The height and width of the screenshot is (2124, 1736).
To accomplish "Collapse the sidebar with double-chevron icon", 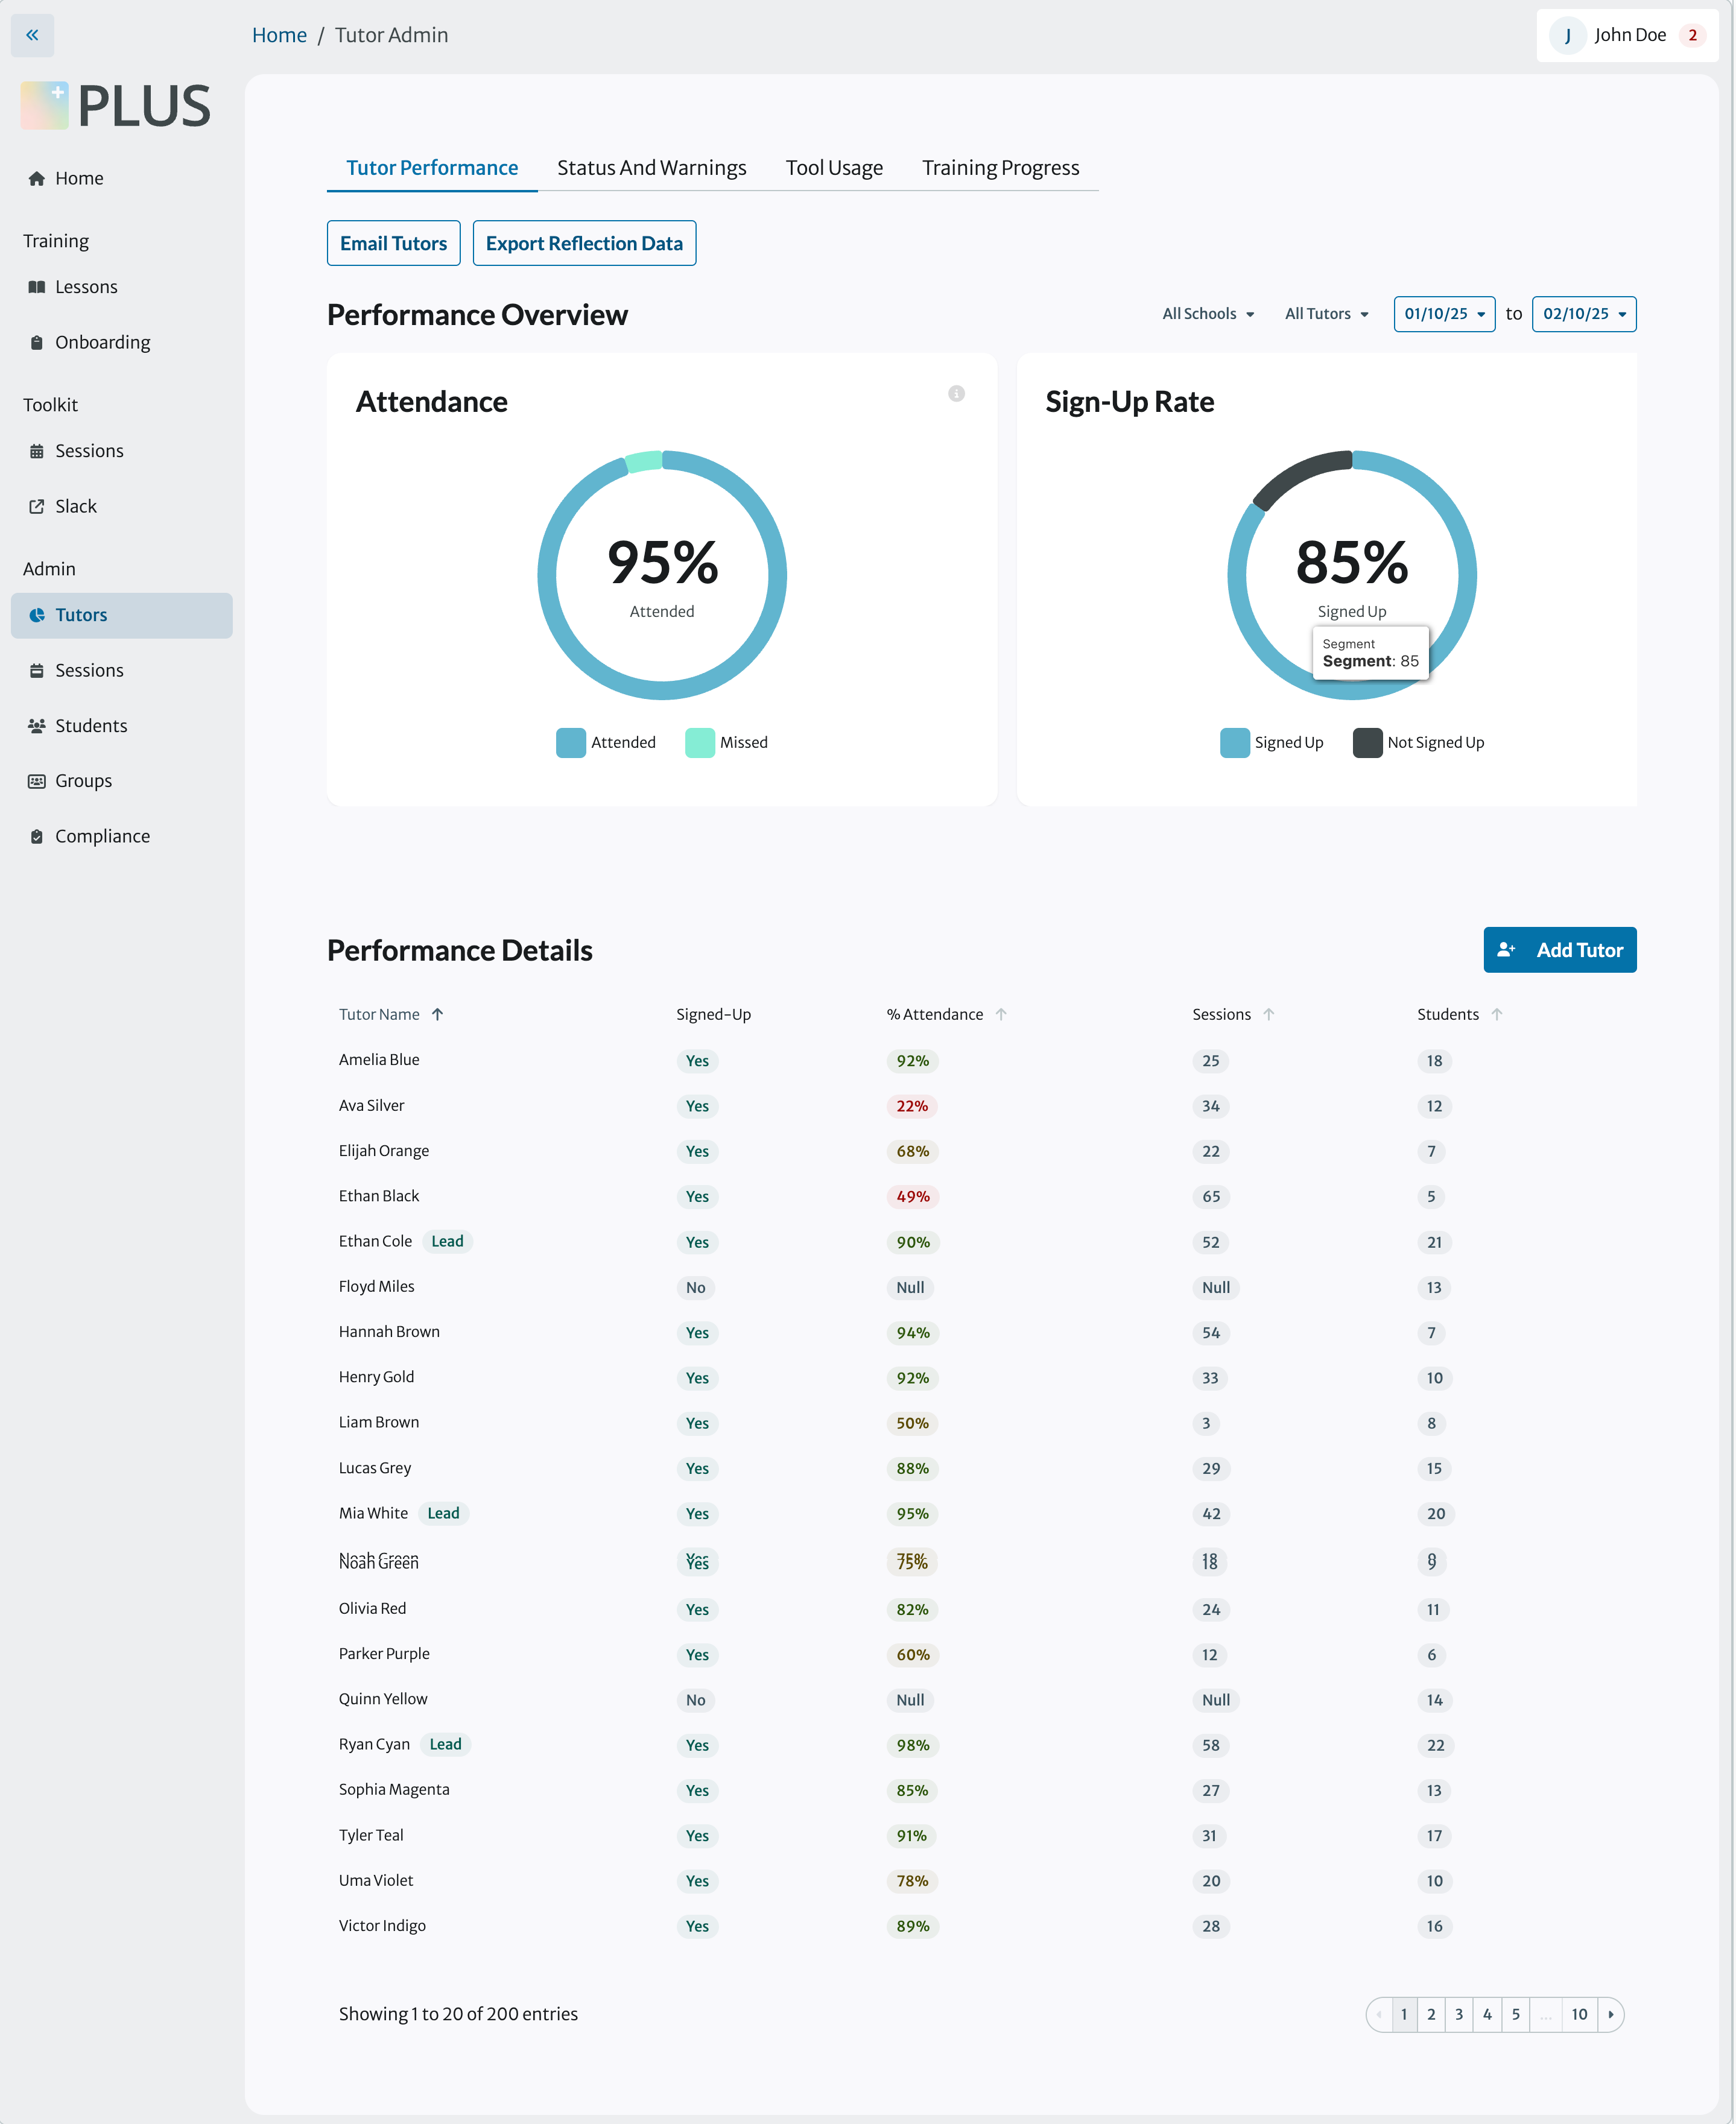I will click(x=32, y=35).
